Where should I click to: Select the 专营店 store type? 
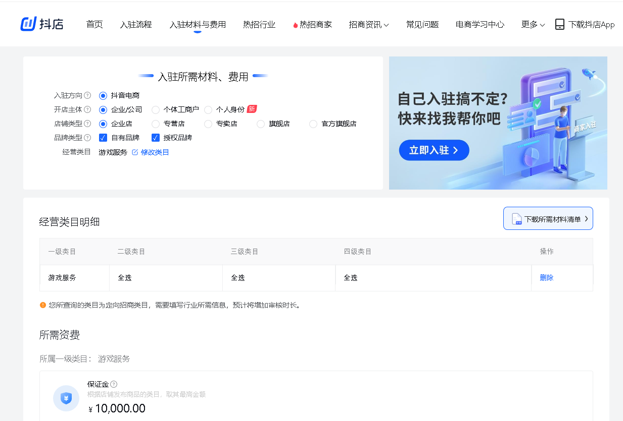click(156, 124)
